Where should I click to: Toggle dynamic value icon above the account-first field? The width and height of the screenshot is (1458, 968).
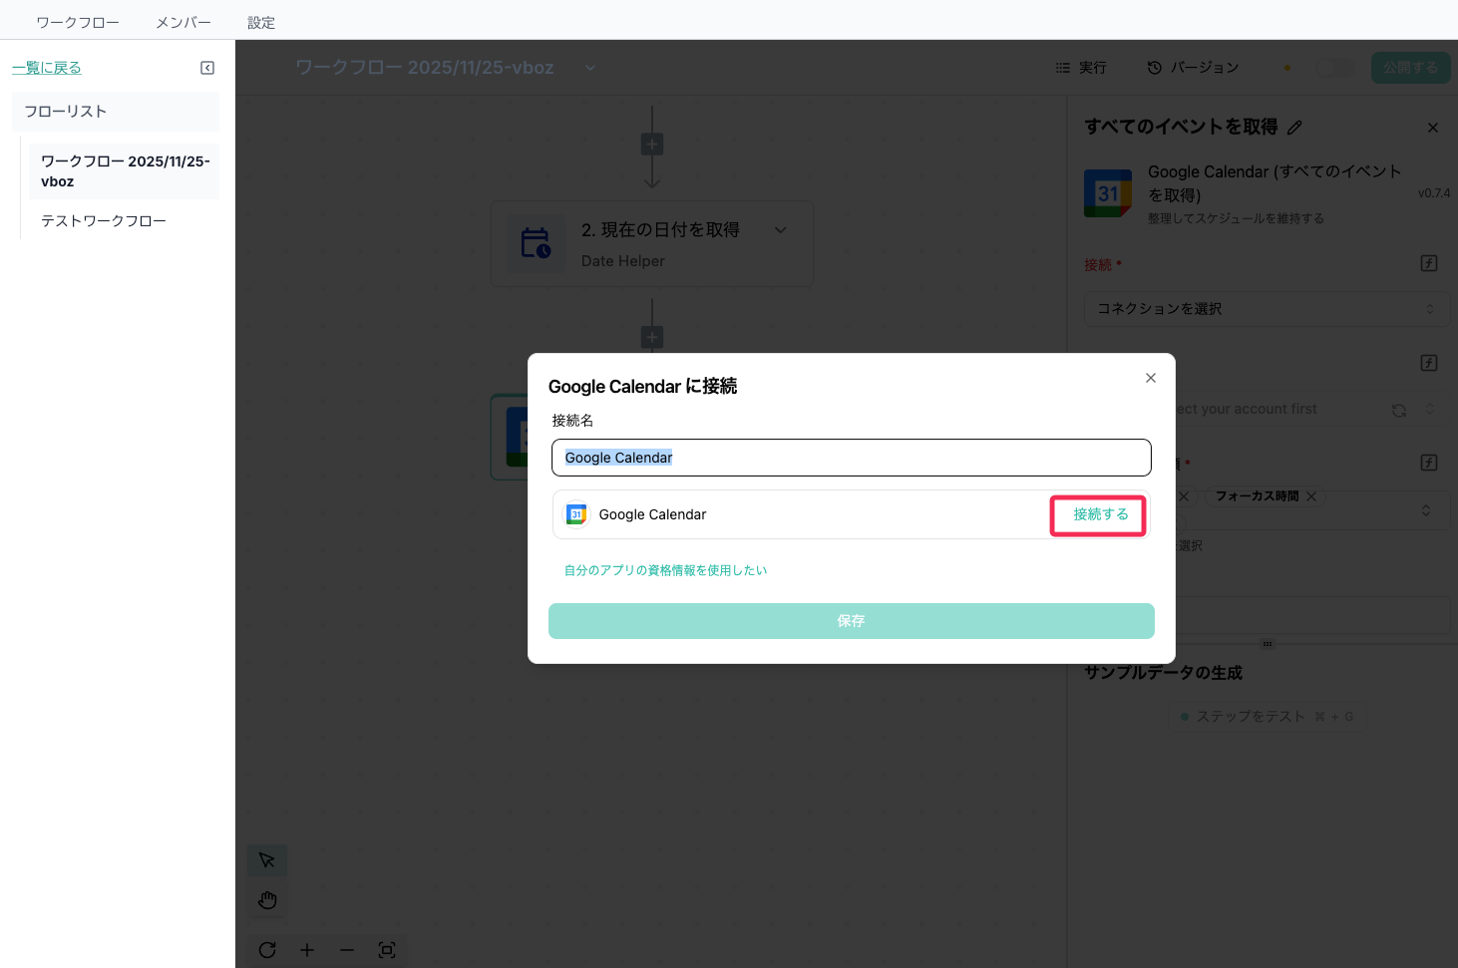coord(1429,363)
